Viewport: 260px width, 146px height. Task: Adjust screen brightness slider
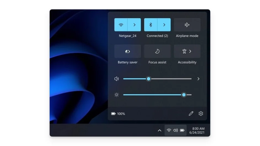pos(157,95)
